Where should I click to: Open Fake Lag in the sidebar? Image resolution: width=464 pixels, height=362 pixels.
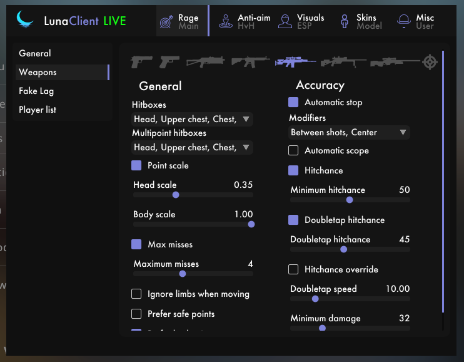(x=63, y=91)
